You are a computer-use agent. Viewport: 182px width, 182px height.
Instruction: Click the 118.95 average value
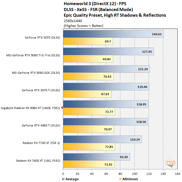[x=141, y=104]
